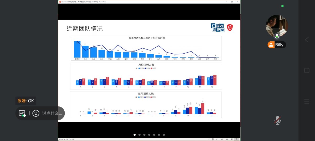The height and width of the screenshot is (141, 315).
Task: Open the slide menu icon between the arrows
Action: pos(213,139)
